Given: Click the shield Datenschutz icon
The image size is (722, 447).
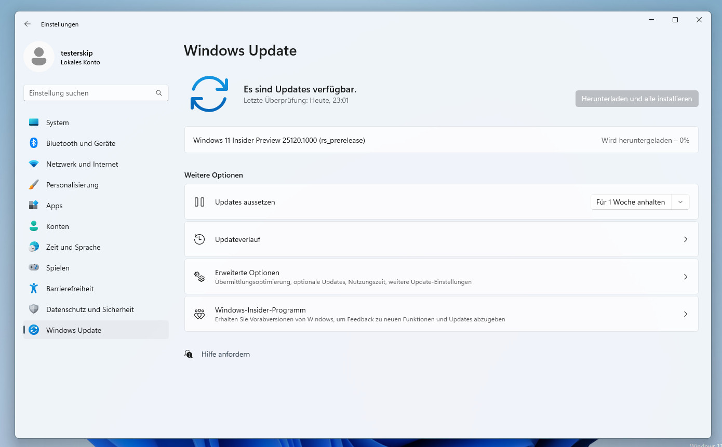Looking at the screenshot, I should 34,309.
